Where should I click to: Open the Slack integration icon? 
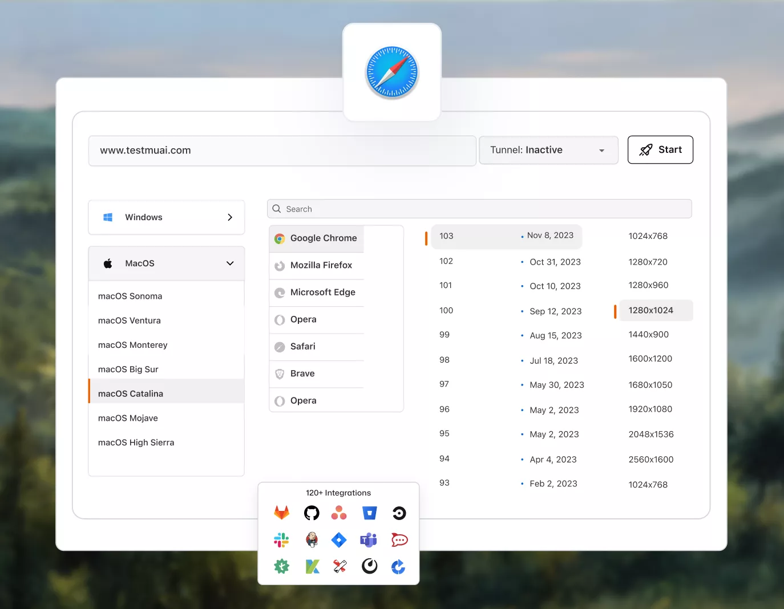[281, 539]
